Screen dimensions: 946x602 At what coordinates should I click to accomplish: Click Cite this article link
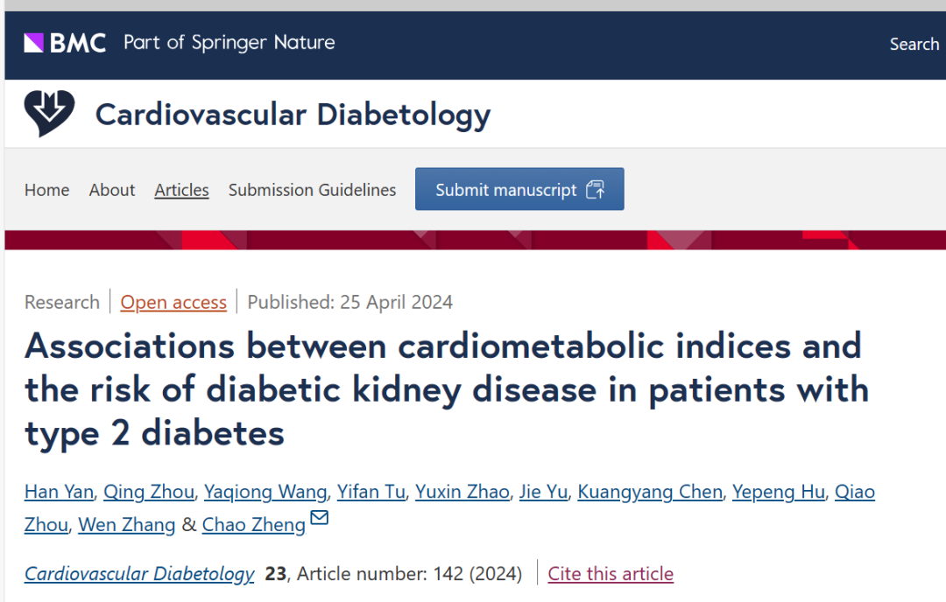(x=611, y=574)
